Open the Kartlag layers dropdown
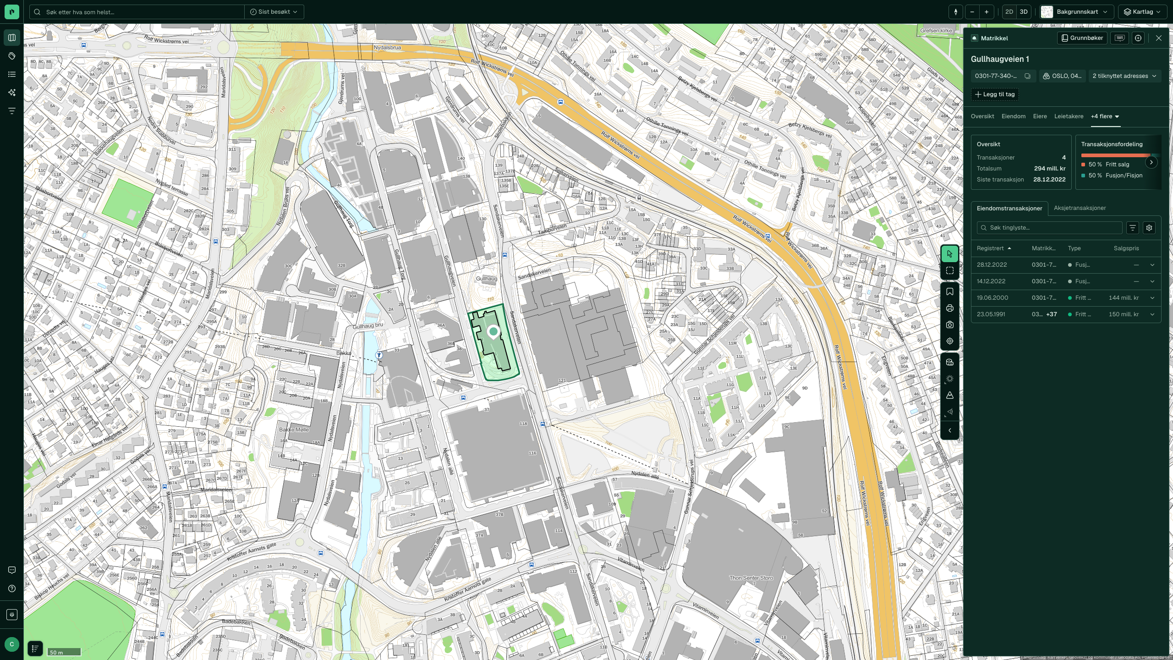 click(x=1143, y=12)
